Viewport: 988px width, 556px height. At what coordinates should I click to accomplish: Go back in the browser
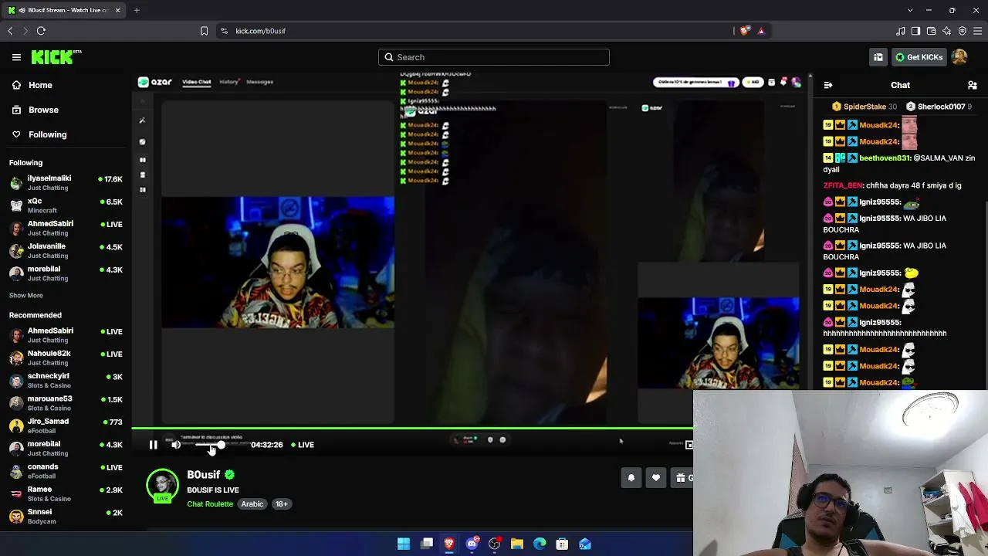click(10, 31)
